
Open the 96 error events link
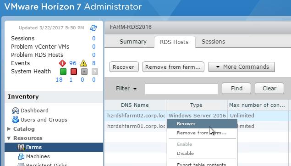point(72,63)
